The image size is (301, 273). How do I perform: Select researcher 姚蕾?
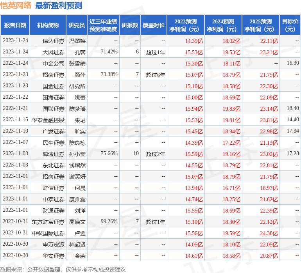pos(80,97)
